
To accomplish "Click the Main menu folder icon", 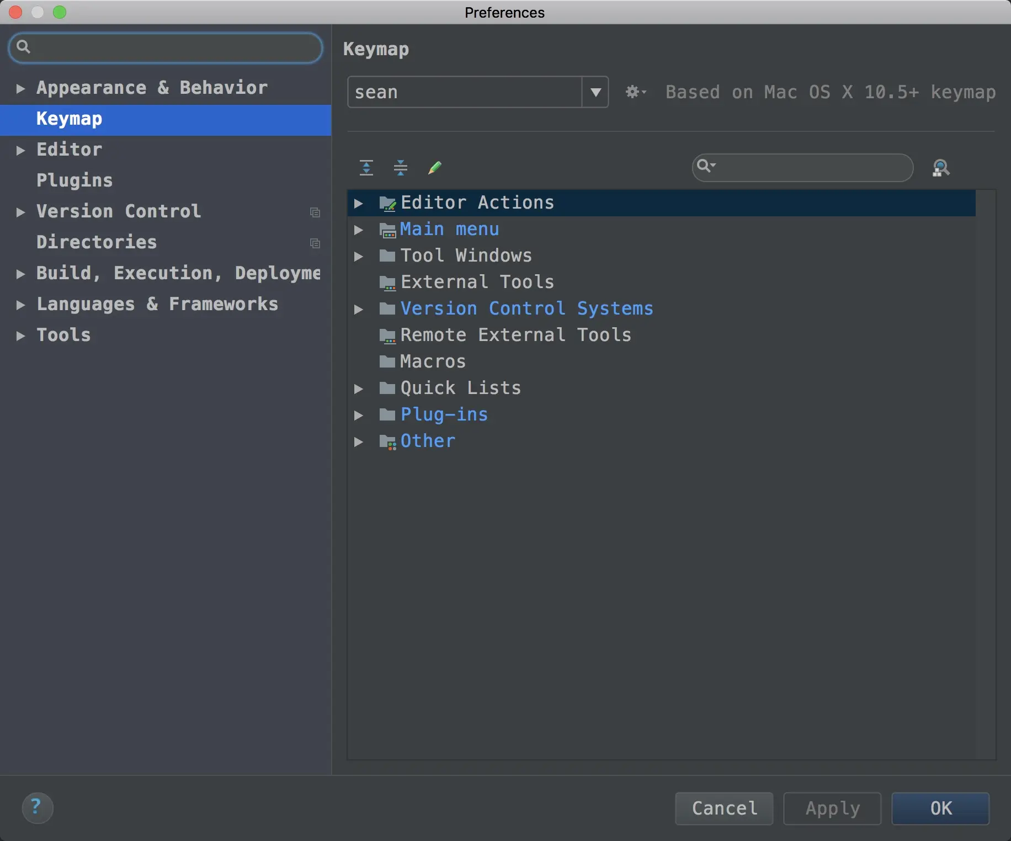I will (x=387, y=230).
